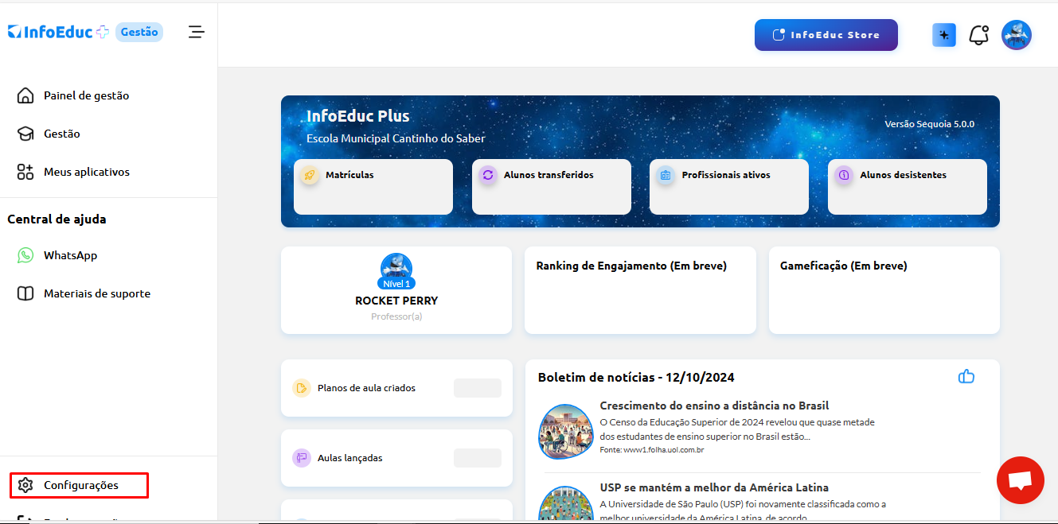
Task: Click the Boletim de notícias - 12/10/2024 heading
Action: click(636, 377)
